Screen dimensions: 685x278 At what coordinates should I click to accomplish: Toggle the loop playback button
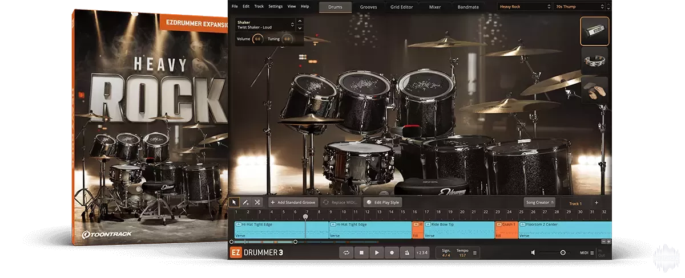tap(346, 252)
